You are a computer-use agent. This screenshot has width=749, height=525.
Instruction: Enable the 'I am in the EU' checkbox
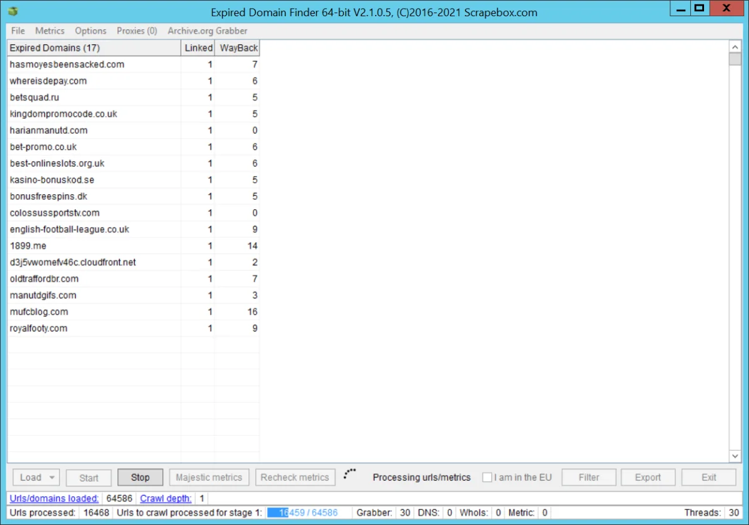tap(487, 478)
